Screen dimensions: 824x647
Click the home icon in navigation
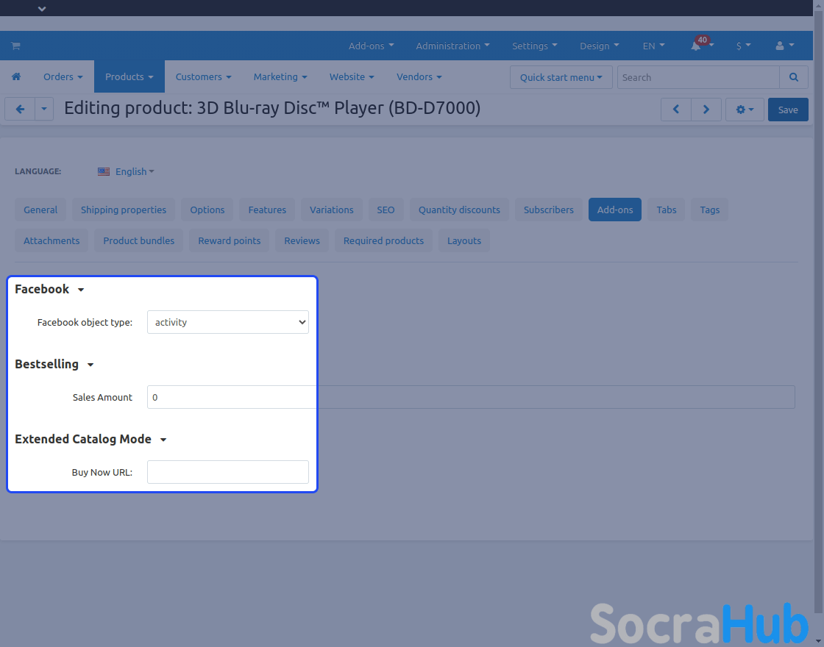point(16,77)
